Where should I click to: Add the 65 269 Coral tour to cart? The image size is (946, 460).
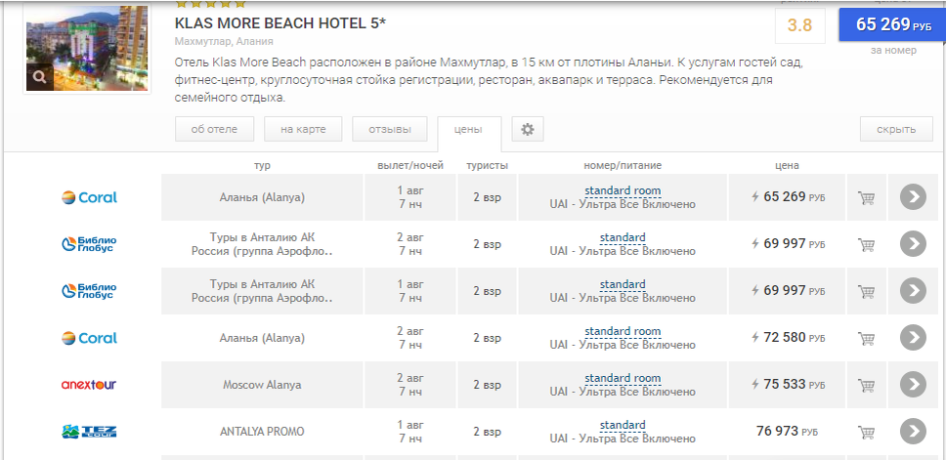point(866,197)
